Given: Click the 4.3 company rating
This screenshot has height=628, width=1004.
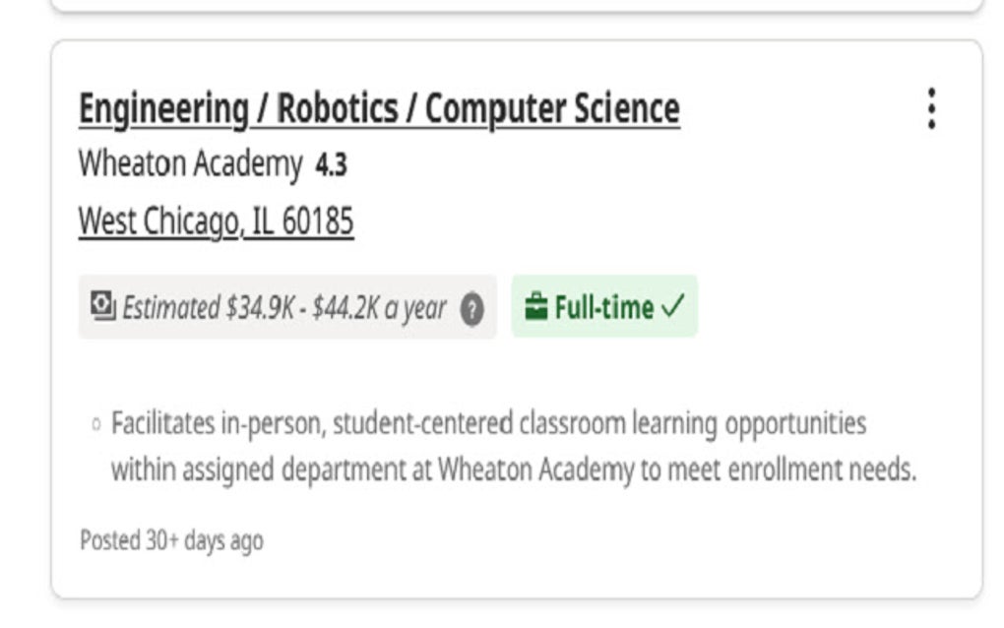Looking at the screenshot, I should [332, 165].
